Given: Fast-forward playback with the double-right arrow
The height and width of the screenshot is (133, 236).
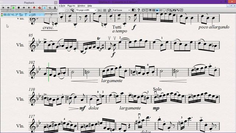Looking at the screenshot, I should coord(24,7).
